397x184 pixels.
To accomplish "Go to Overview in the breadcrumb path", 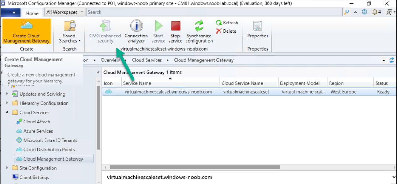I will 110,60.
